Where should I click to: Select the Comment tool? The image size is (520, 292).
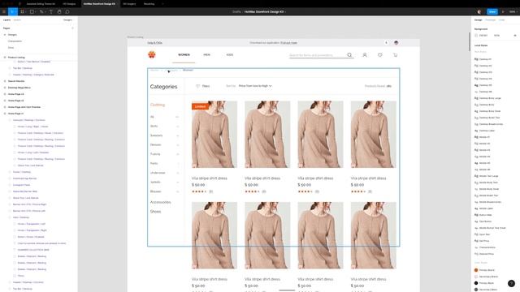tap(67, 11)
